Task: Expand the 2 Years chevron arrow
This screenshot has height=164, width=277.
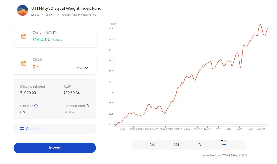Action: pos(86,68)
